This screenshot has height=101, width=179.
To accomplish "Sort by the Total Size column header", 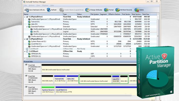I will (x=146, y=14).
